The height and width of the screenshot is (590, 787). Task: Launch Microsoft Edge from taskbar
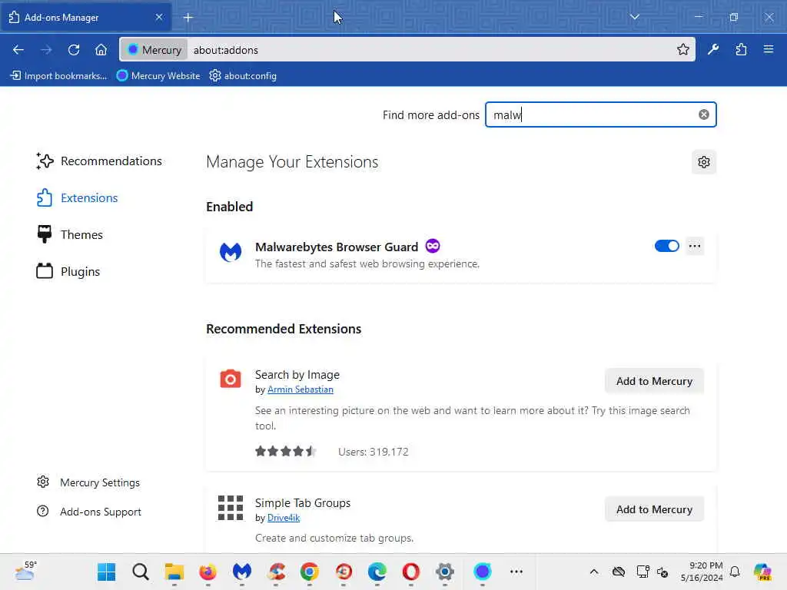coord(377,572)
